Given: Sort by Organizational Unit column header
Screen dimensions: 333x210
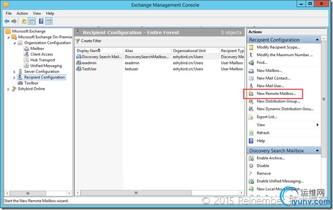Looking at the screenshot, I should coord(195,51).
